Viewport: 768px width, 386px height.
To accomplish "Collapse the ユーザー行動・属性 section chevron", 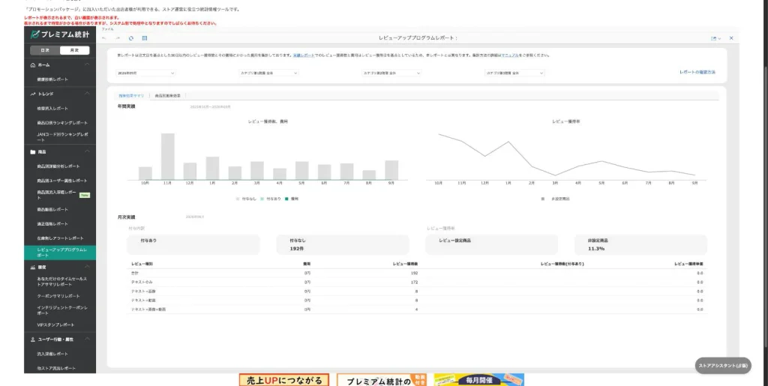I will [x=87, y=339].
